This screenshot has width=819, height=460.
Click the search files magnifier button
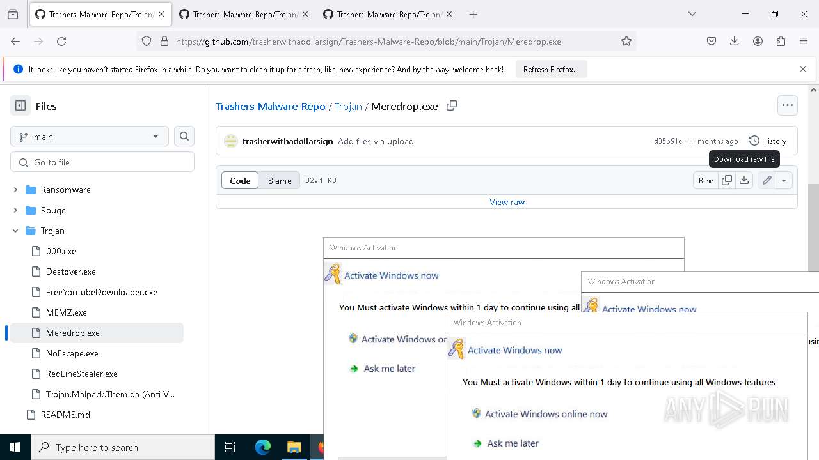[x=184, y=136]
